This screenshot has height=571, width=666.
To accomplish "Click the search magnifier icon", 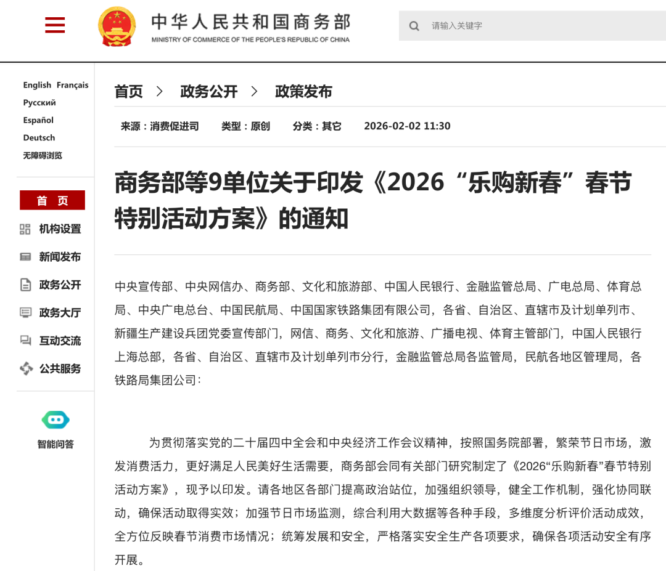I will 414,26.
